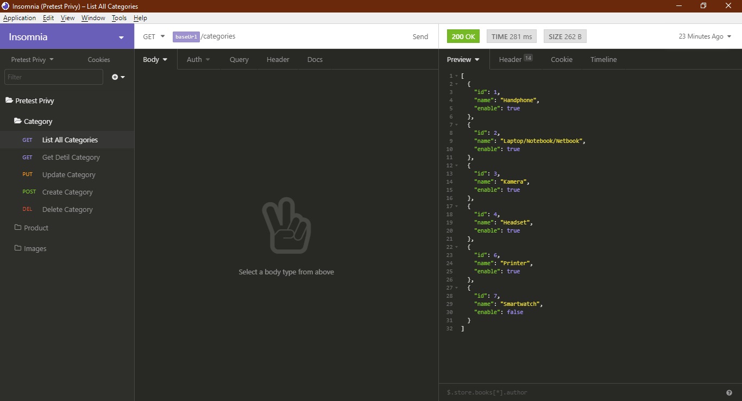Collapse JSON object at line 22
The image size is (742, 401).
456,247
